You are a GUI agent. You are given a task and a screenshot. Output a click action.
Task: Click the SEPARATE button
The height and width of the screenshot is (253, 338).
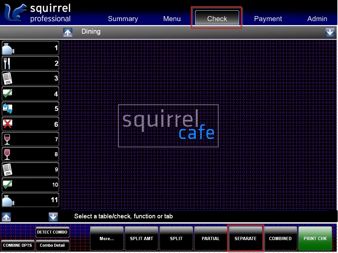[x=245, y=238]
